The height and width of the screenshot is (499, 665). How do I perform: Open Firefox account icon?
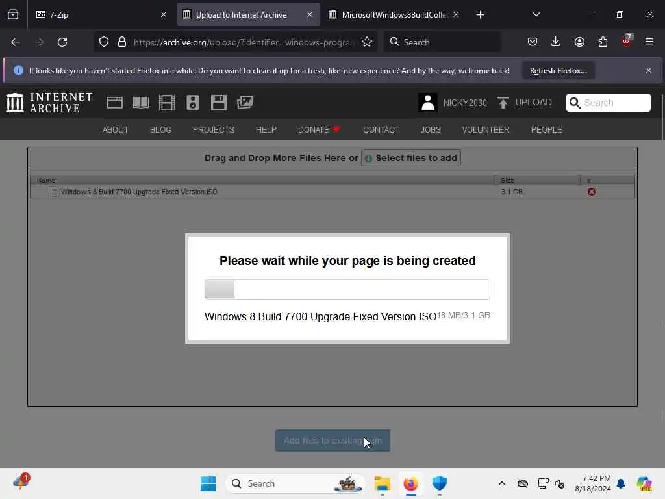pos(579,42)
